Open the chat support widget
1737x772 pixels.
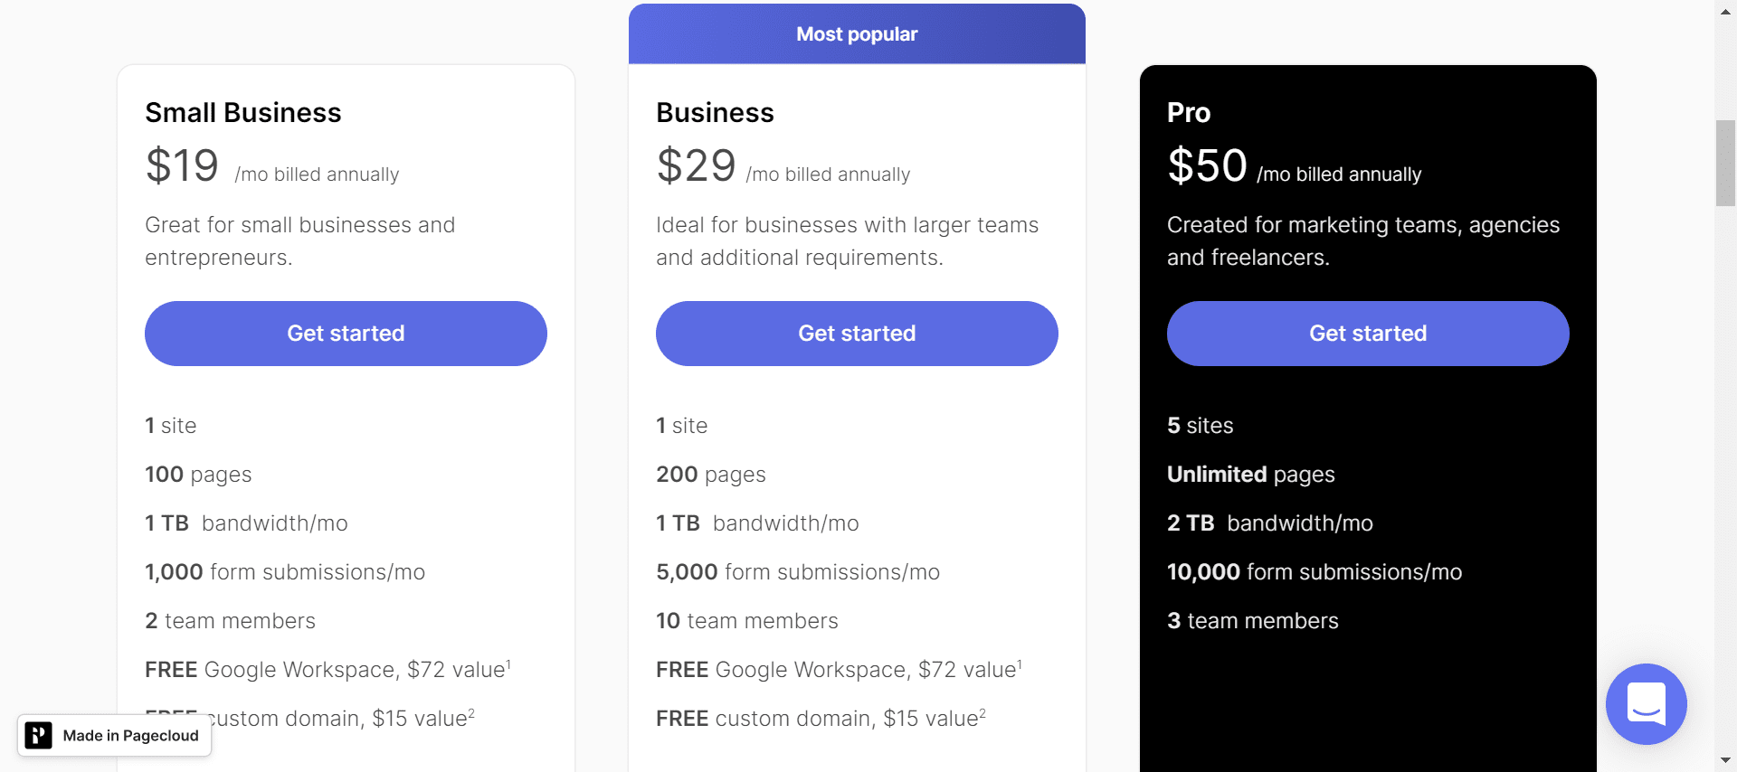pos(1646,704)
